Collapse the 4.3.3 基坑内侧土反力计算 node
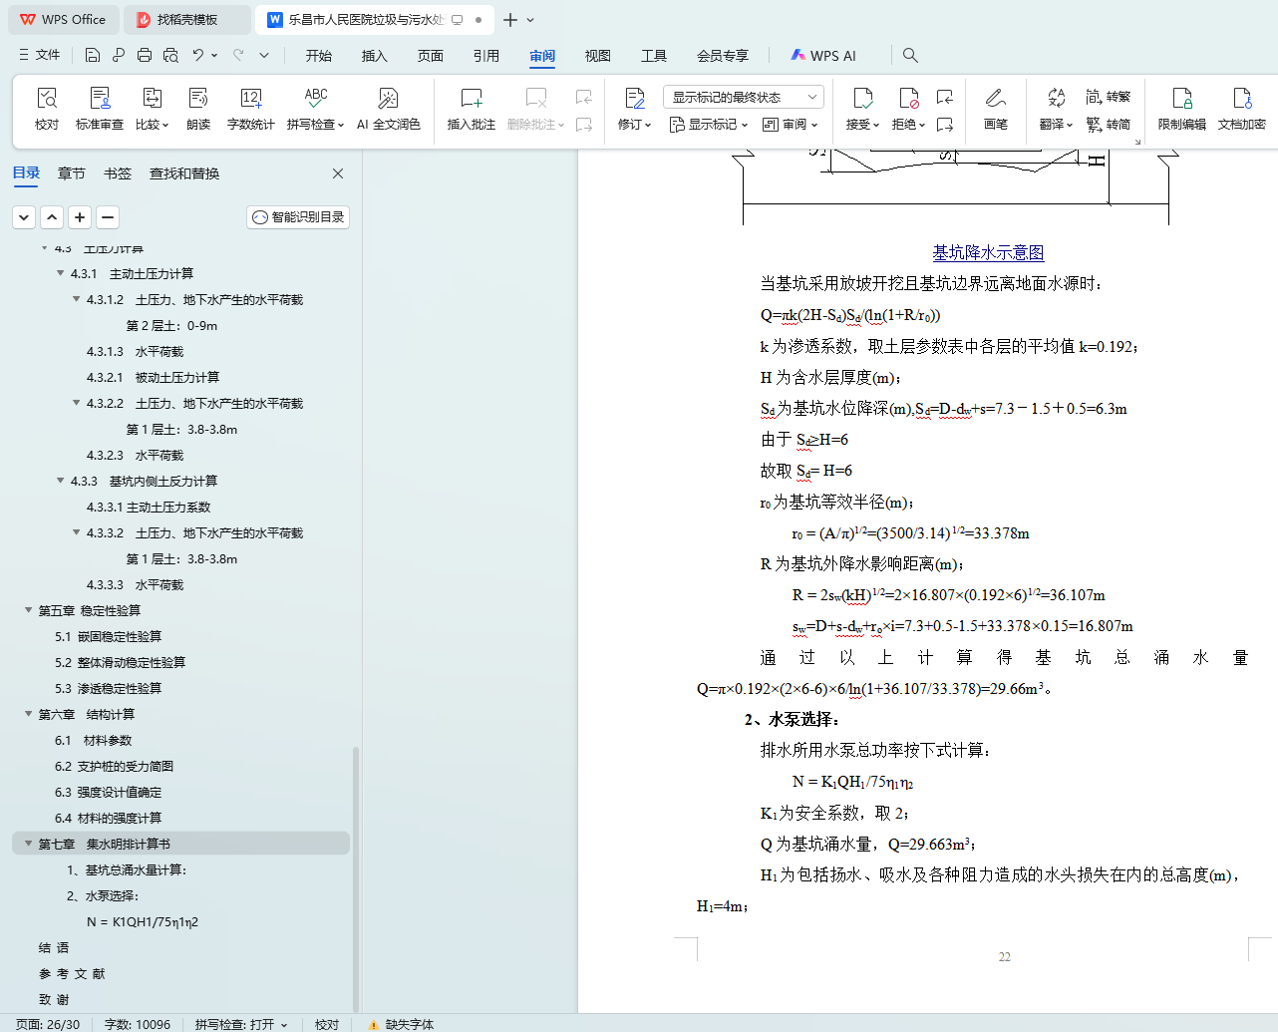Viewport: 1278px width, 1032px height. (x=61, y=481)
